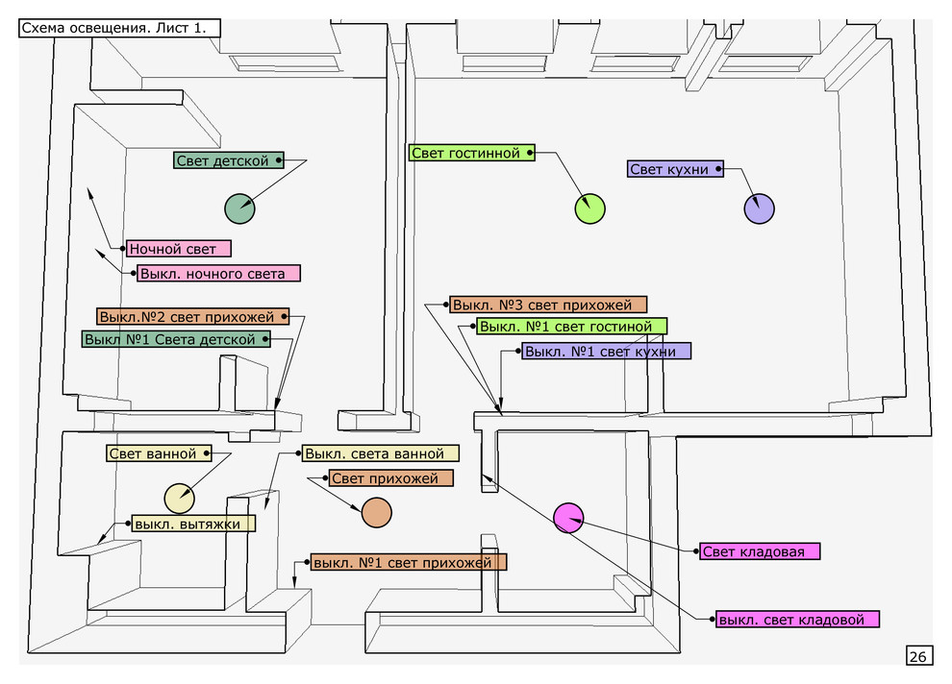
Task: Click the page number 26 box
Action: (x=917, y=656)
